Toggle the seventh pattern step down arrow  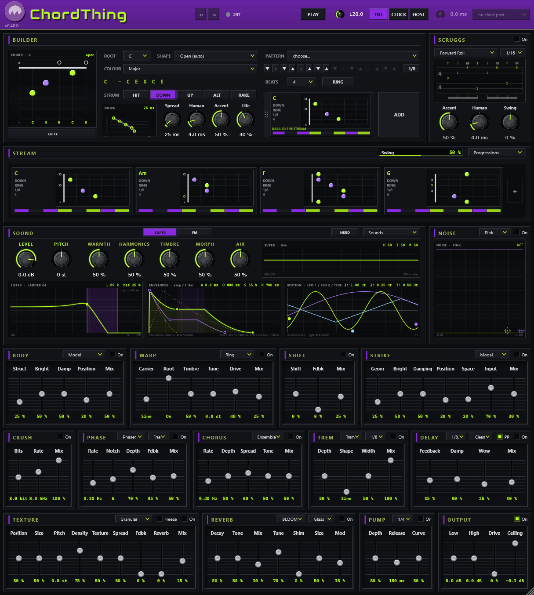318,69
